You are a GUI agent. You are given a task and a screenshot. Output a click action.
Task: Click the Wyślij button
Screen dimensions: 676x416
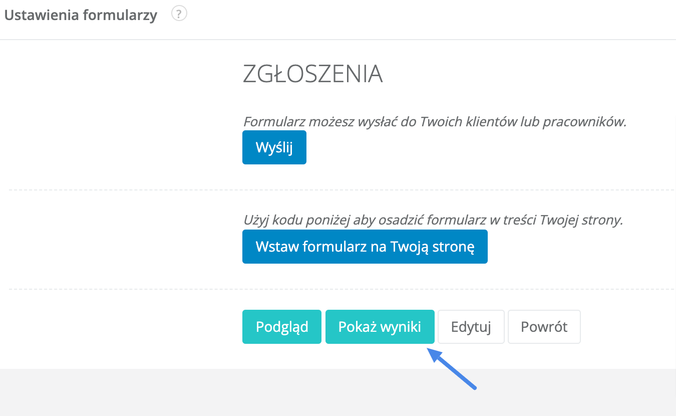tap(274, 147)
